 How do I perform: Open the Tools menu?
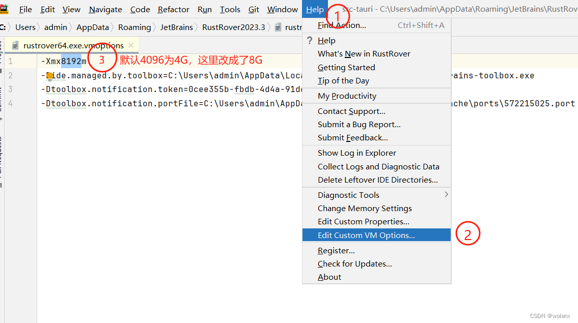coord(230,9)
